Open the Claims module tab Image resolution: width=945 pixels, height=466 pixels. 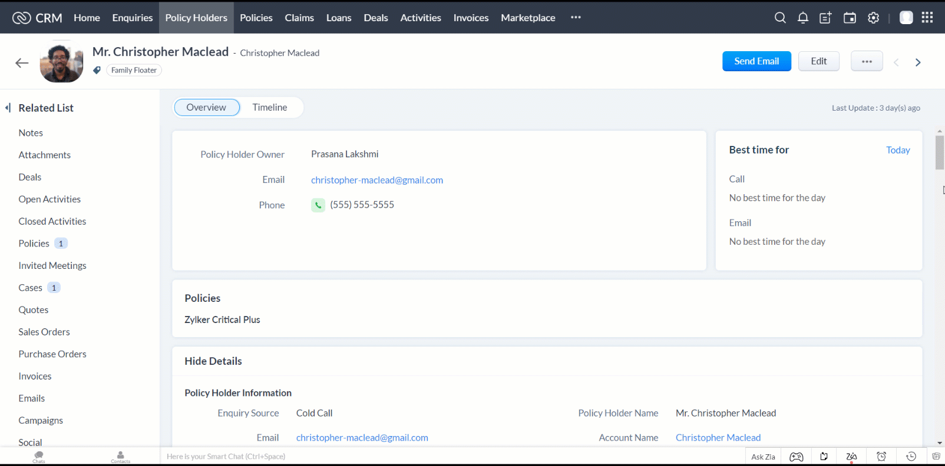tap(299, 18)
